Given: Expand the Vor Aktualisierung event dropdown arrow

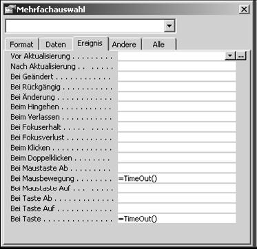Looking at the screenshot, I should (x=231, y=56).
